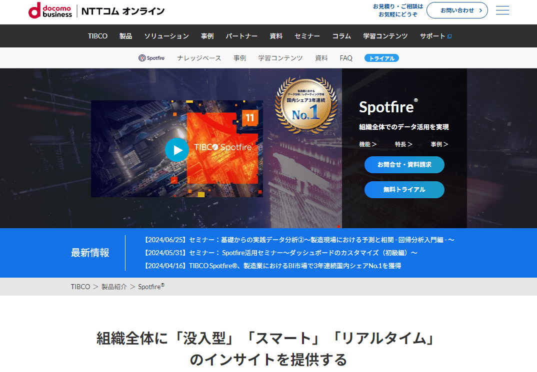Open the 事例 item in the main nav bar

point(207,36)
